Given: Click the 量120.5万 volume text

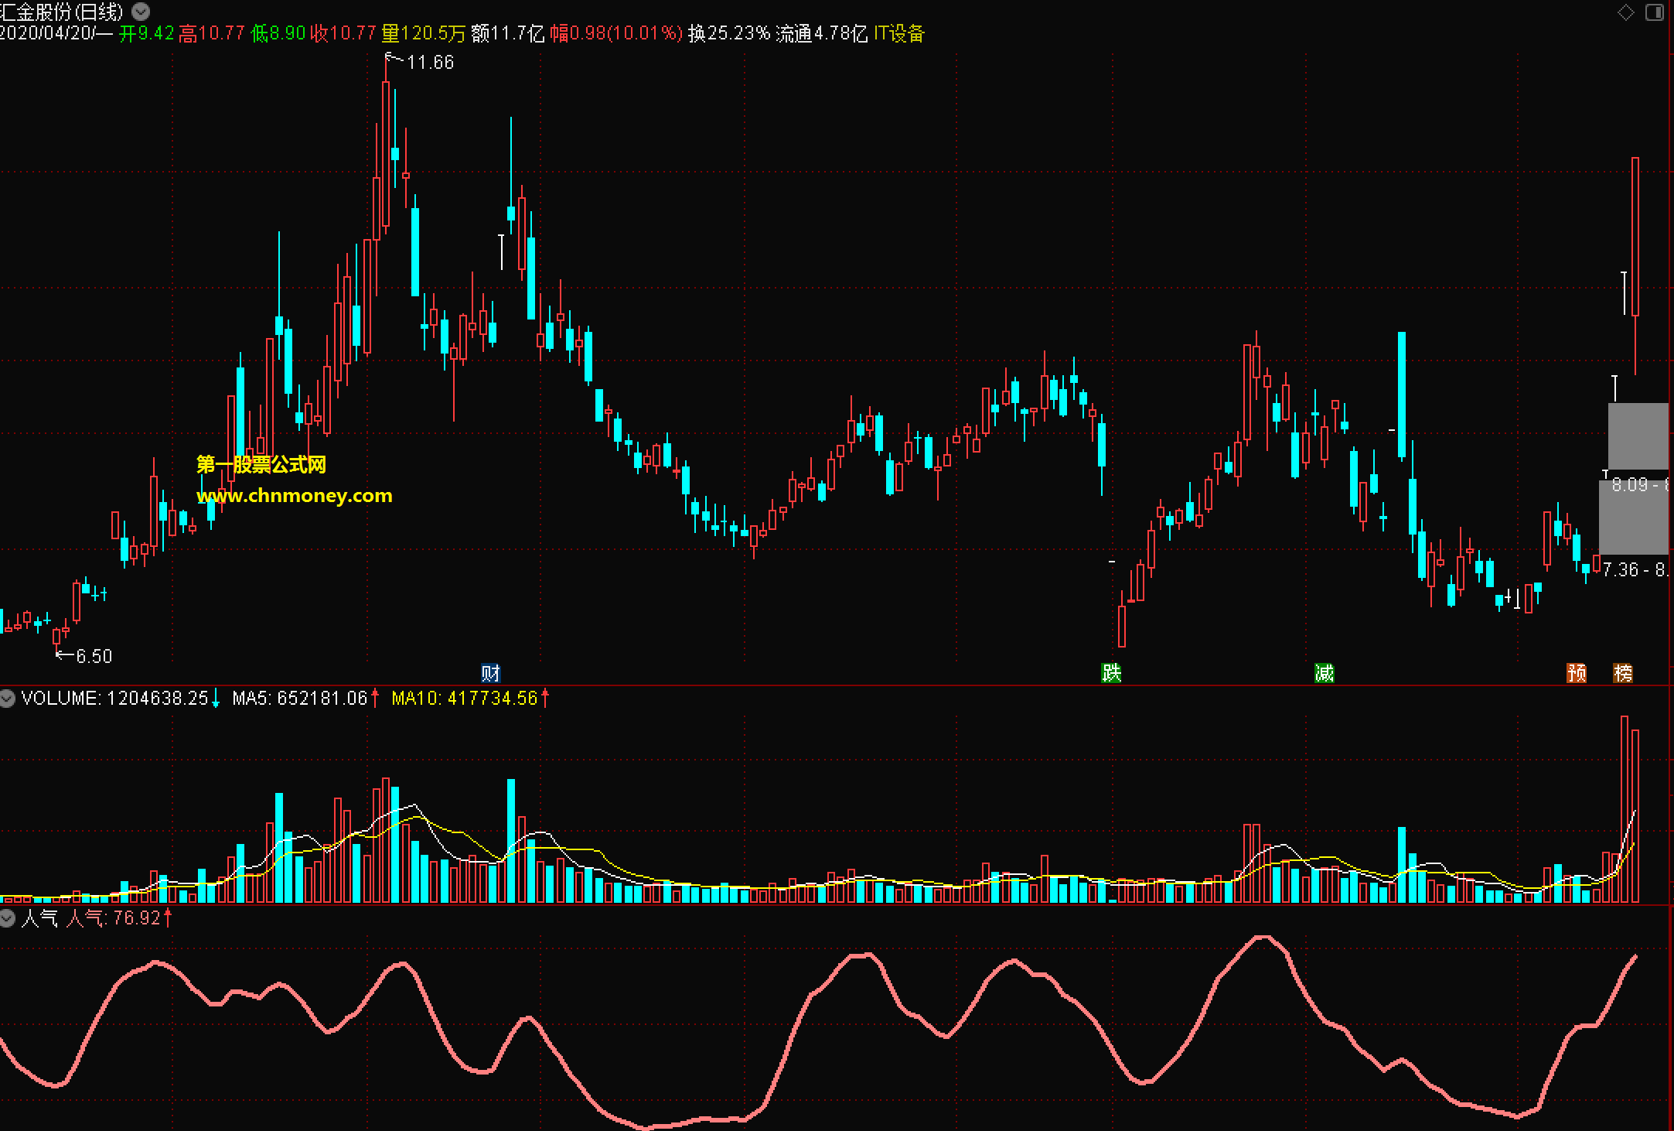Looking at the screenshot, I should (x=424, y=33).
